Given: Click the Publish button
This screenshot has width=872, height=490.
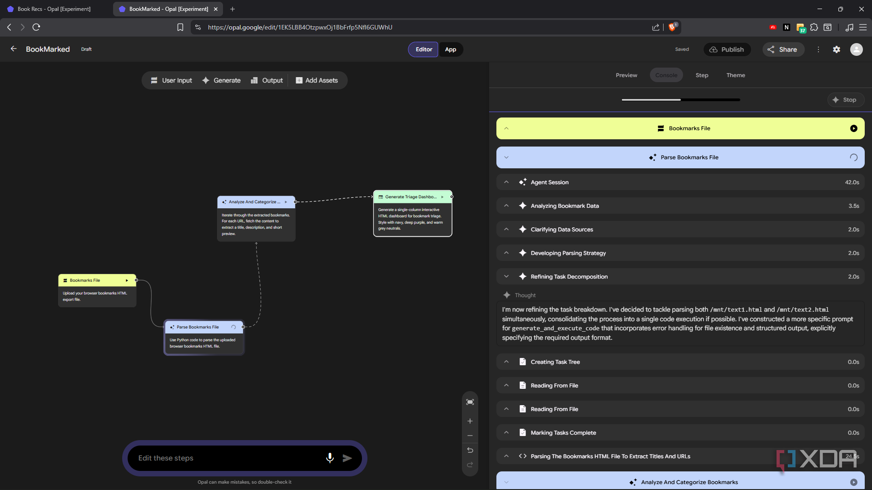Looking at the screenshot, I should (x=727, y=49).
